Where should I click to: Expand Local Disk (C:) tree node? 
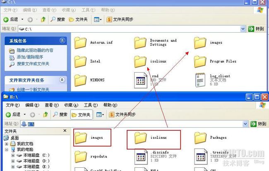click(13, 155)
